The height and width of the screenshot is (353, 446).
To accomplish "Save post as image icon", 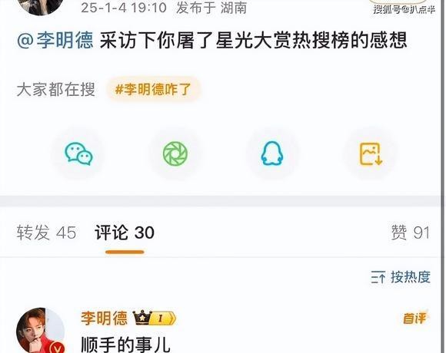I will click(x=371, y=153).
